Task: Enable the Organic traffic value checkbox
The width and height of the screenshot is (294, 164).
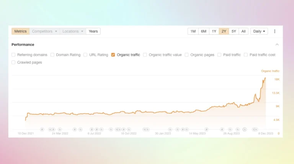Action: tap(145, 55)
